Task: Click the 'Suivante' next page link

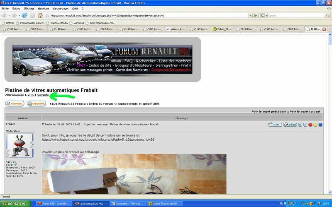Action: pyautogui.click(x=43, y=95)
